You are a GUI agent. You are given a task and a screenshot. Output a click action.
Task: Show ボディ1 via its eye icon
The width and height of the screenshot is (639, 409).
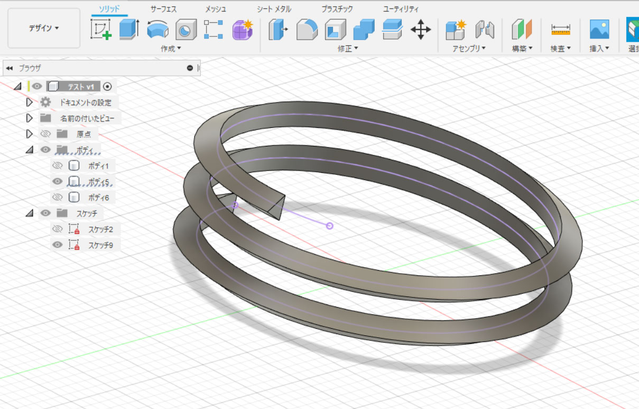(x=58, y=166)
